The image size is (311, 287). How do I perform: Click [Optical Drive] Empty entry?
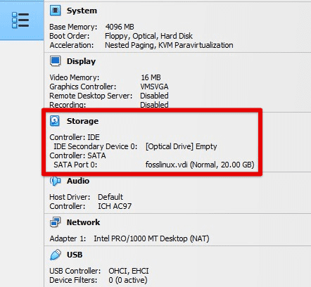coord(182,146)
